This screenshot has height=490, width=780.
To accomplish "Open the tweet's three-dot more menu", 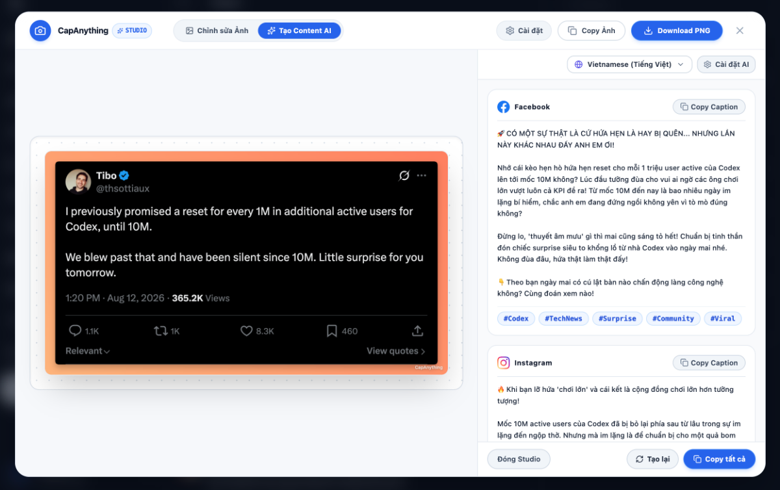I will pyautogui.click(x=421, y=175).
